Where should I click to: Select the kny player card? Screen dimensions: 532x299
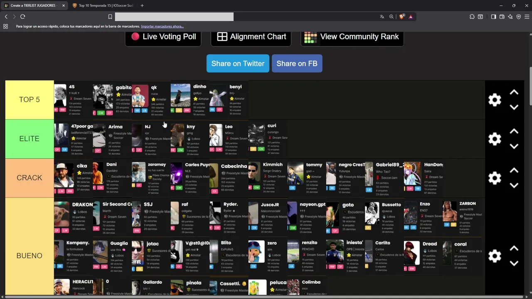point(190,139)
